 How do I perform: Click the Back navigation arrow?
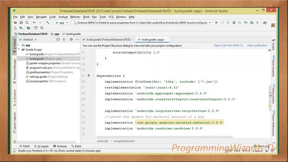coord(34,22)
